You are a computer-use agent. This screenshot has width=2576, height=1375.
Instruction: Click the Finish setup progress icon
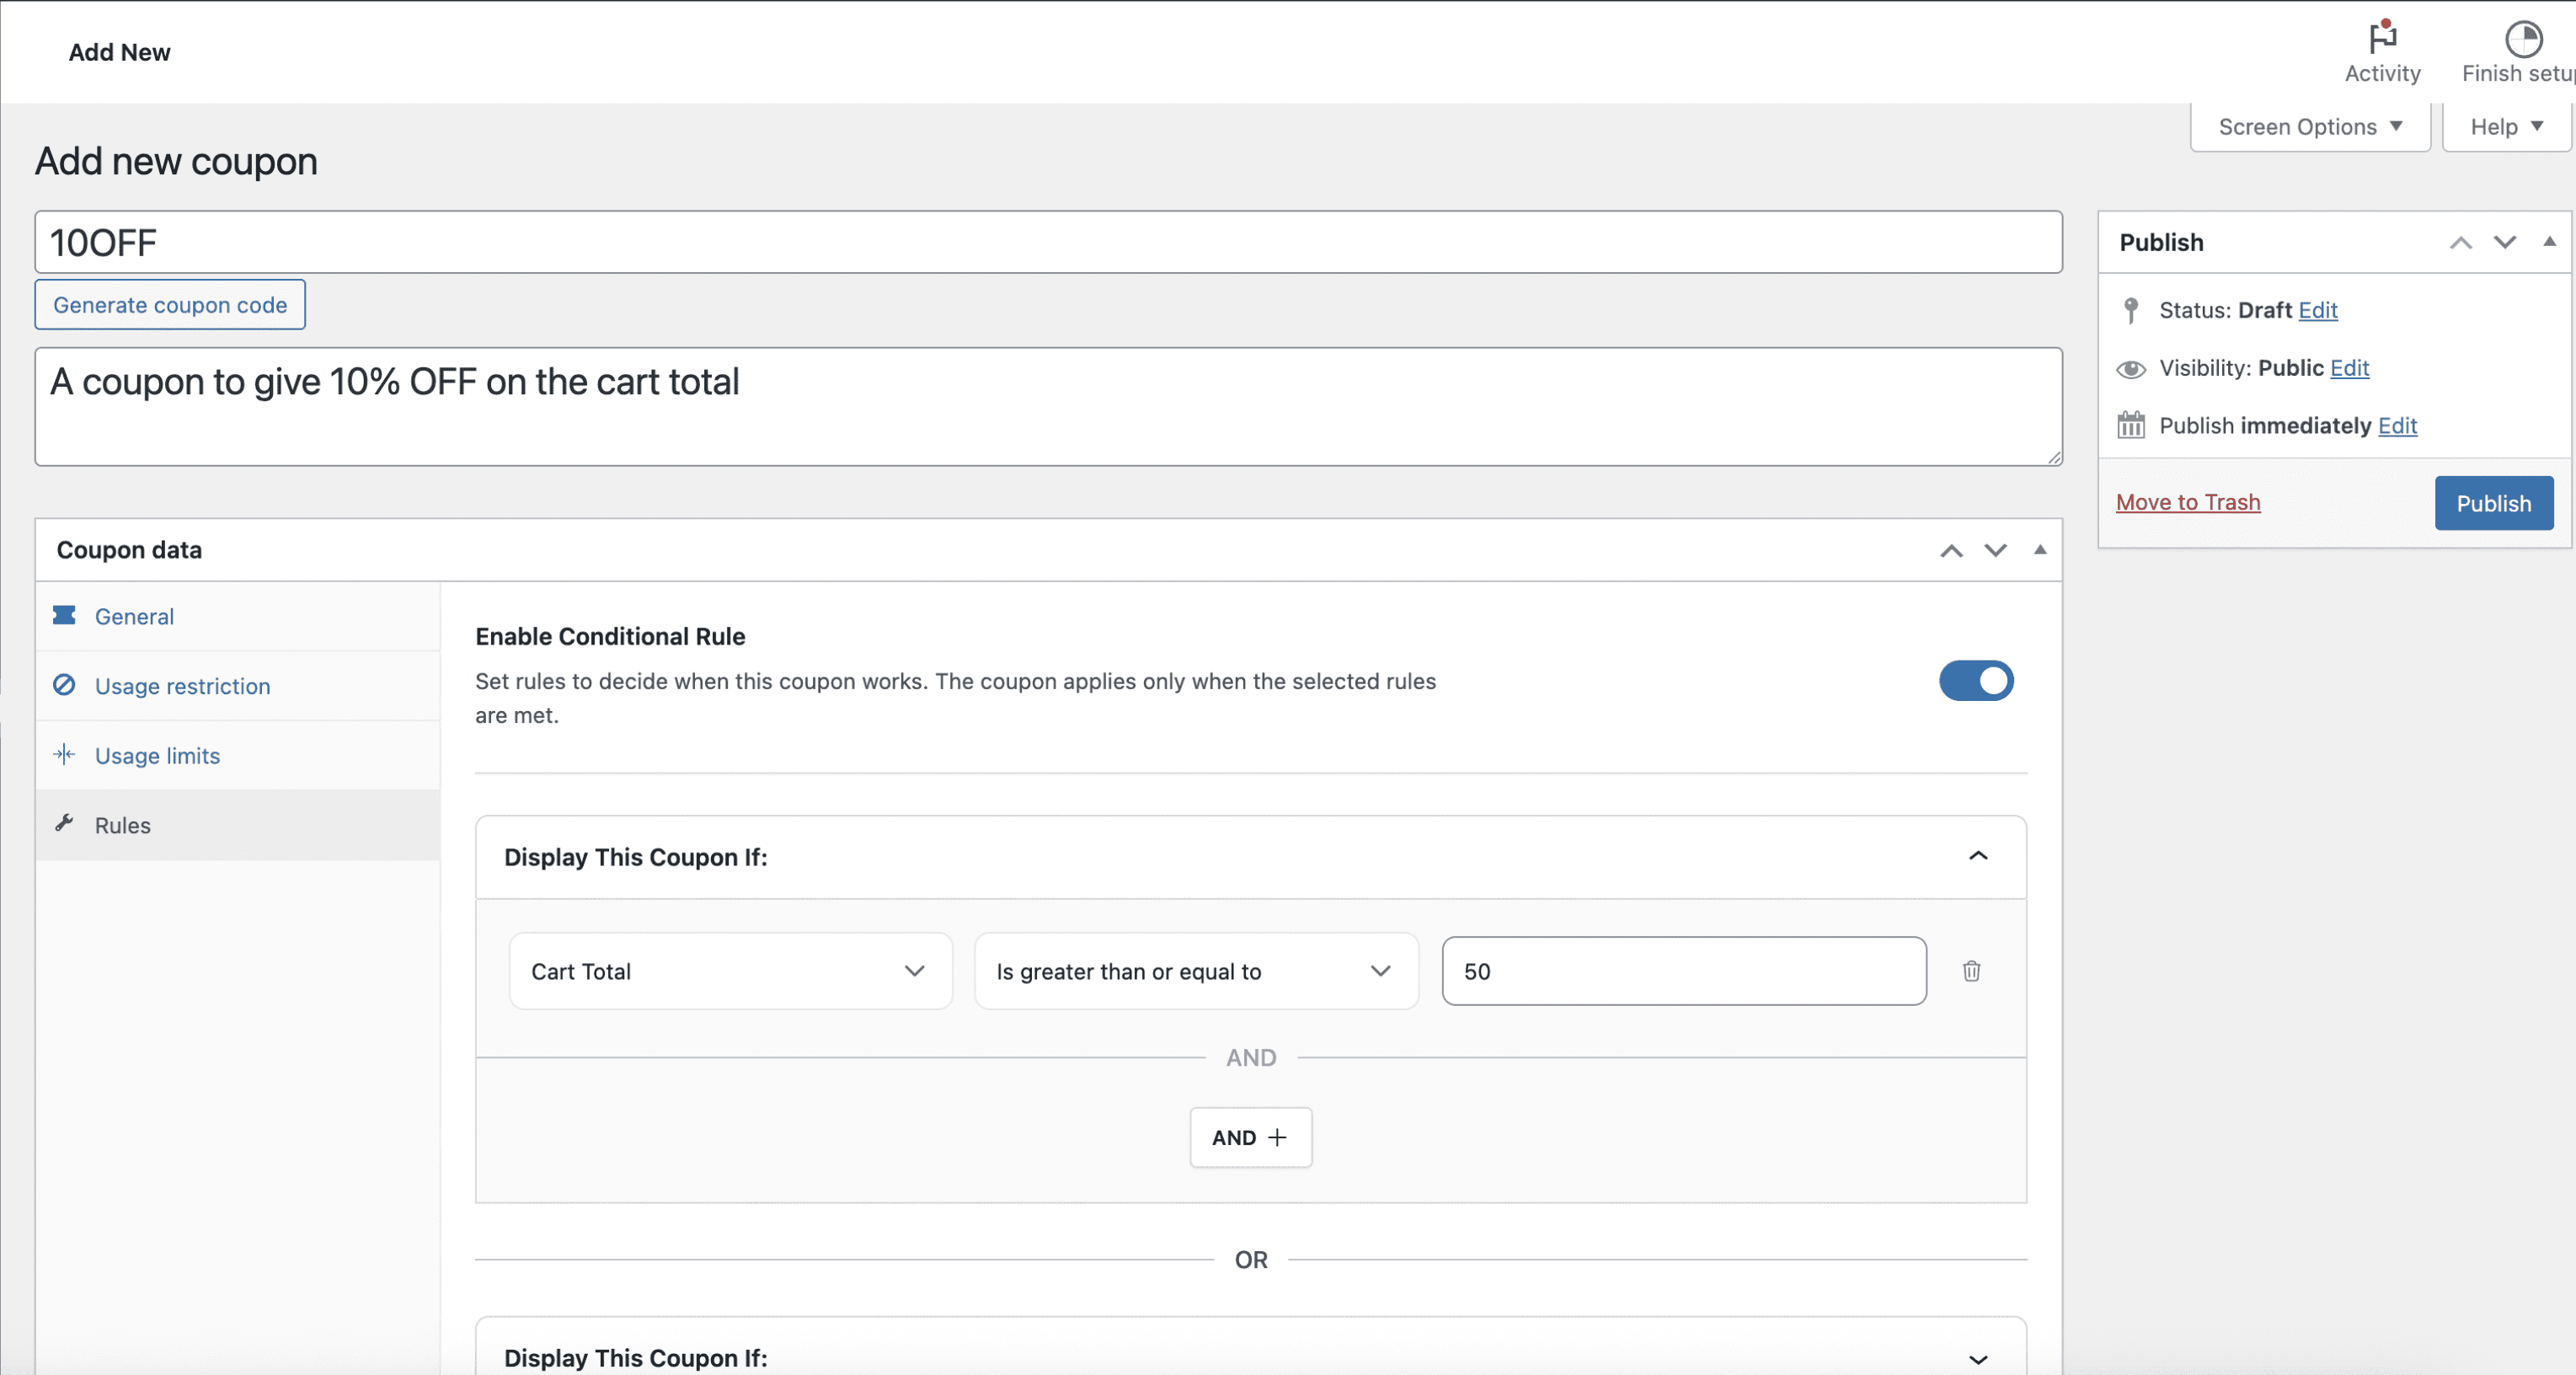(x=2522, y=40)
